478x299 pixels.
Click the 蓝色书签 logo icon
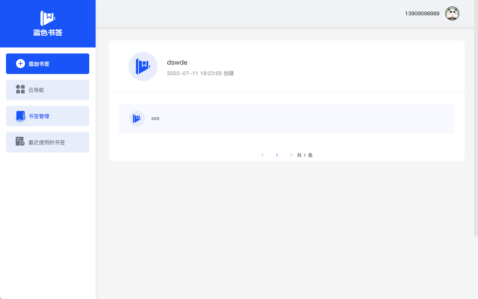48,18
